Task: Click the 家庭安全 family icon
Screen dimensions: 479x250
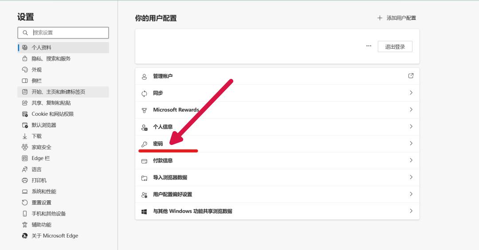Action: click(25, 147)
